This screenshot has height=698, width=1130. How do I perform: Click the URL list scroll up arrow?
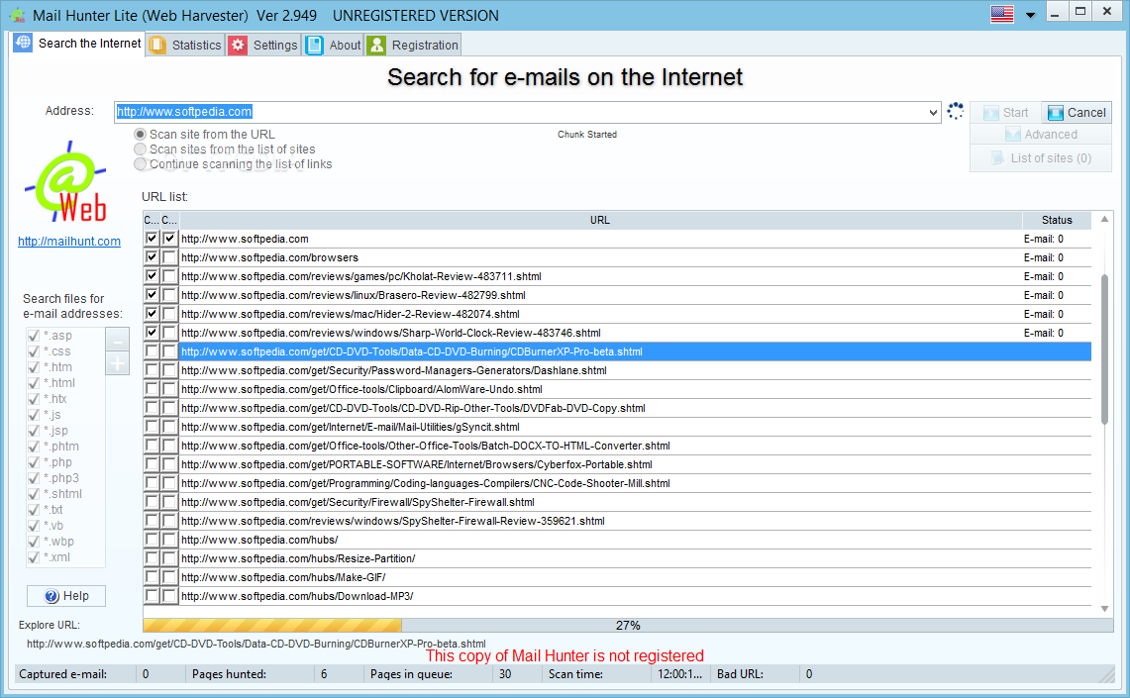point(1104,219)
